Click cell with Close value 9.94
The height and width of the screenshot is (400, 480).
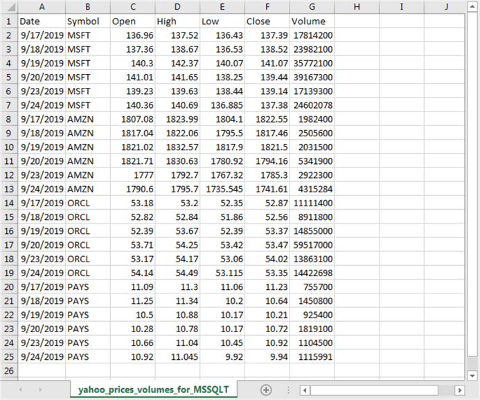pyautogui.click(x=267, y=357)
